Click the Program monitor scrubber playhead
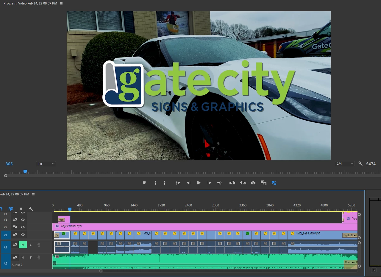This screenshot has height=277, width=381. (25, 171)
